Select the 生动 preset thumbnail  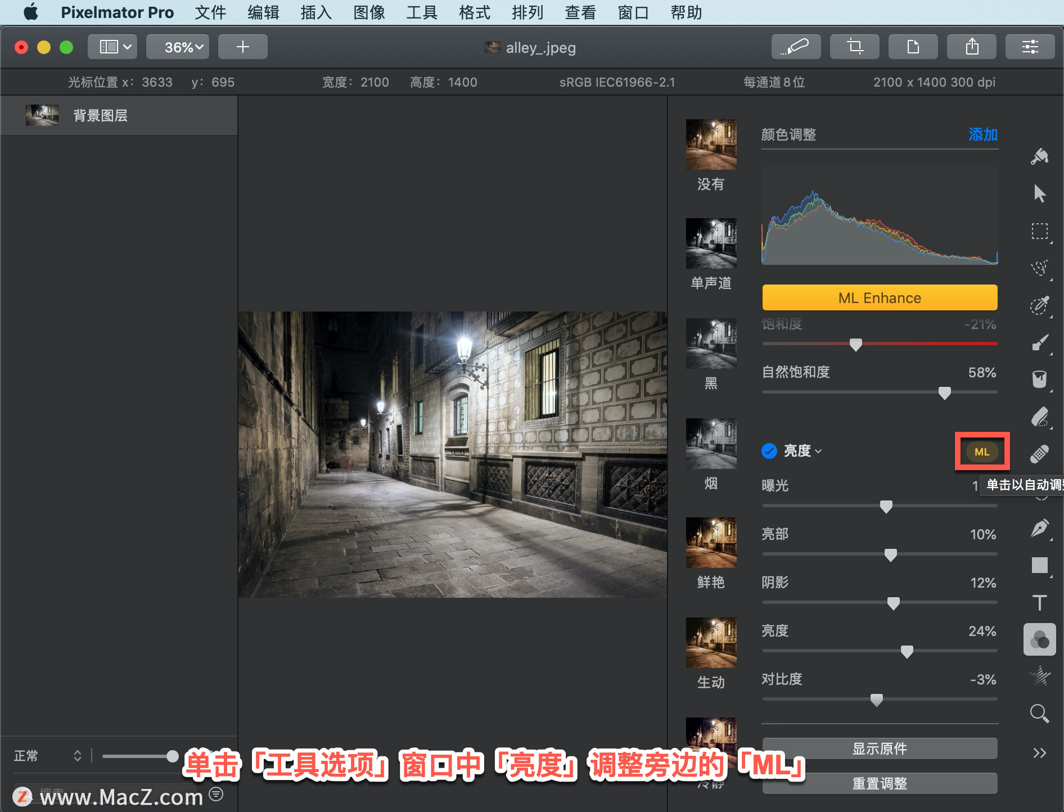[711, 643]
